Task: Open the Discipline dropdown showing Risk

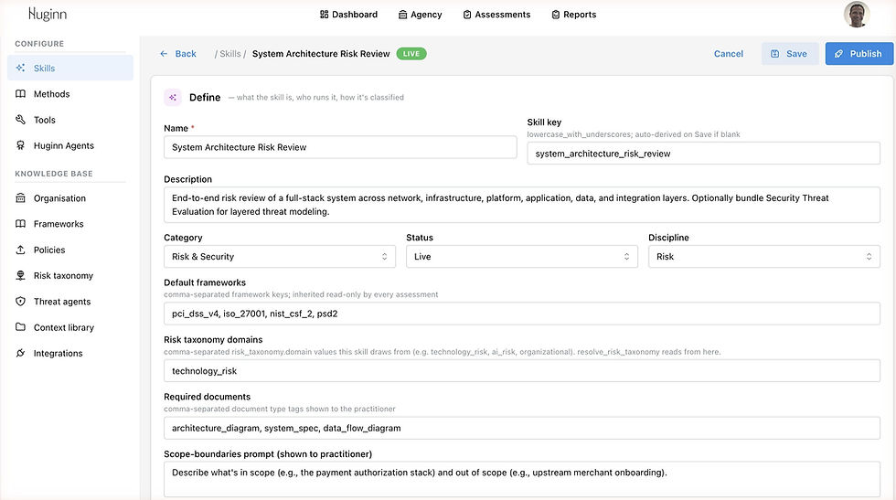Action: 764,257
